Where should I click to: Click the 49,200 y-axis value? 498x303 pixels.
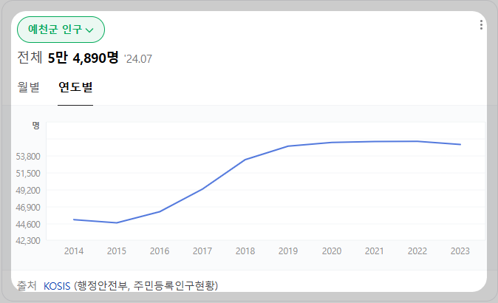[x=28, y=190]
